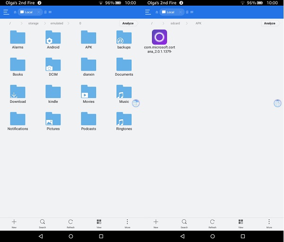Tap More in left bottom toolbar

(127, 224)
